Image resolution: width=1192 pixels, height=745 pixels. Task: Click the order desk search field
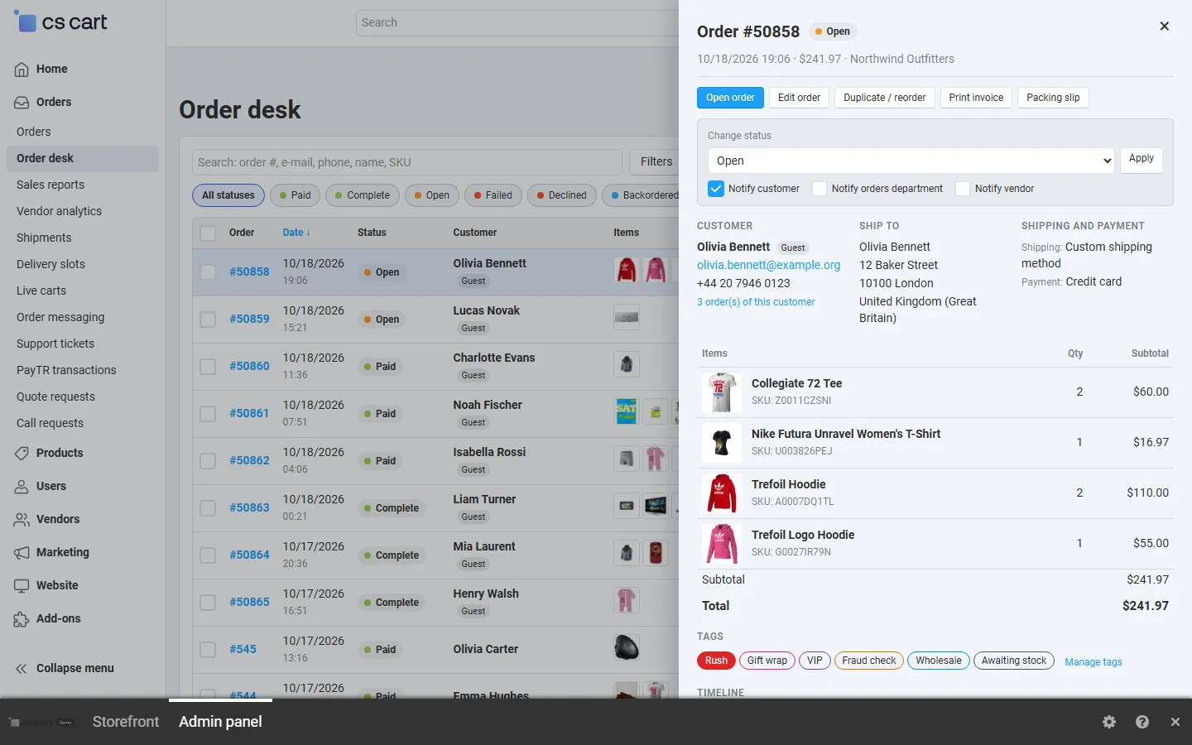click(x=407, y=162)
